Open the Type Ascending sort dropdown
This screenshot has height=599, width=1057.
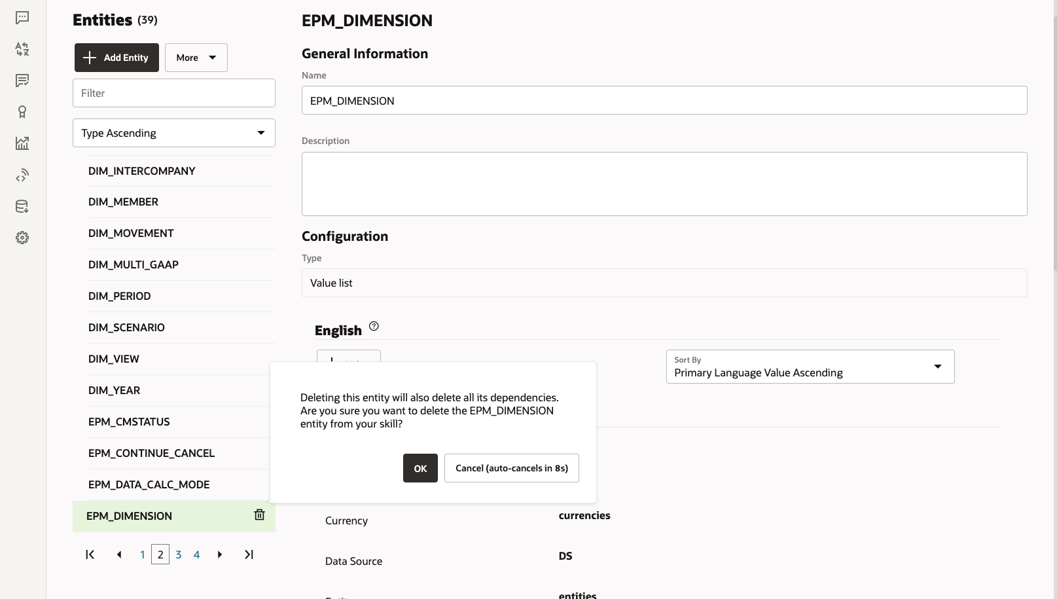[173, 133]
